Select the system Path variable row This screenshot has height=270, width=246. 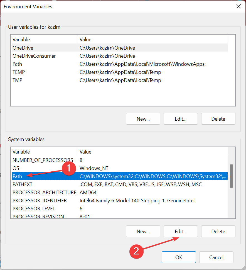[120, 176]
